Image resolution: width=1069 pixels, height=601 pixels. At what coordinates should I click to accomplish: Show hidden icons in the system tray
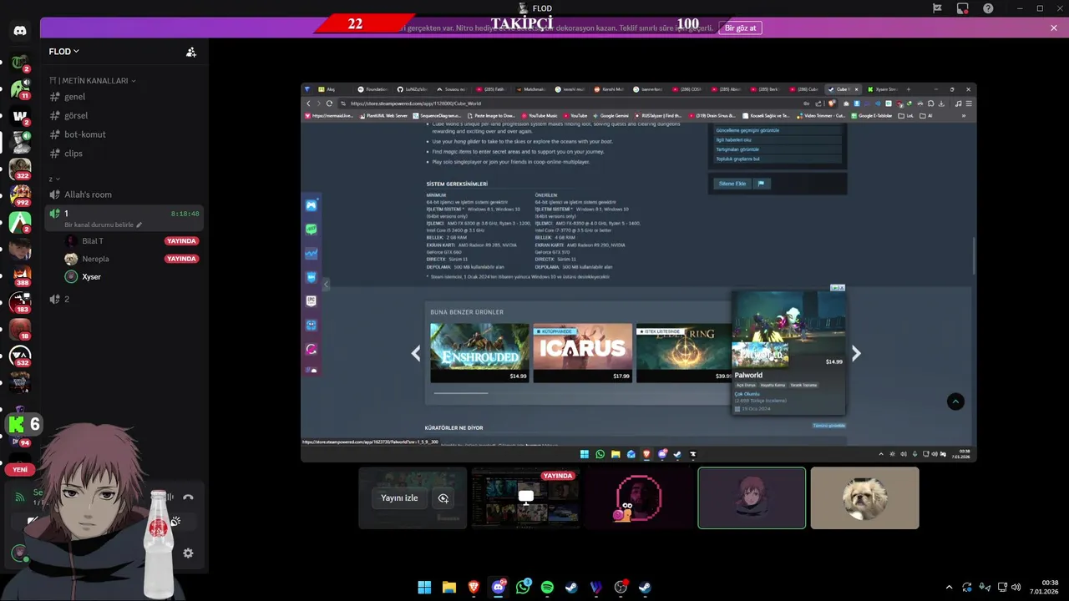(x=949, y=587)
